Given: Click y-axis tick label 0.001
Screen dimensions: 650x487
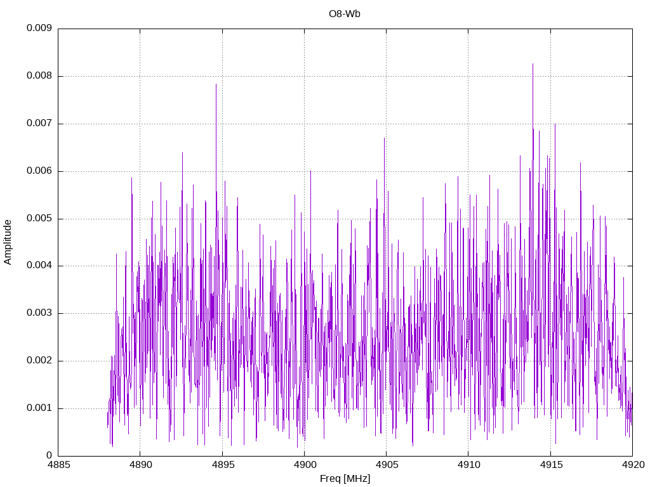Looking at the screenshot, I should tap(39, 408).
